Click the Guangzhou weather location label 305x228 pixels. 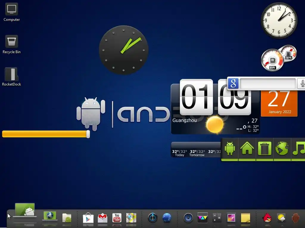pyautogui.click(x=184, y=121)
